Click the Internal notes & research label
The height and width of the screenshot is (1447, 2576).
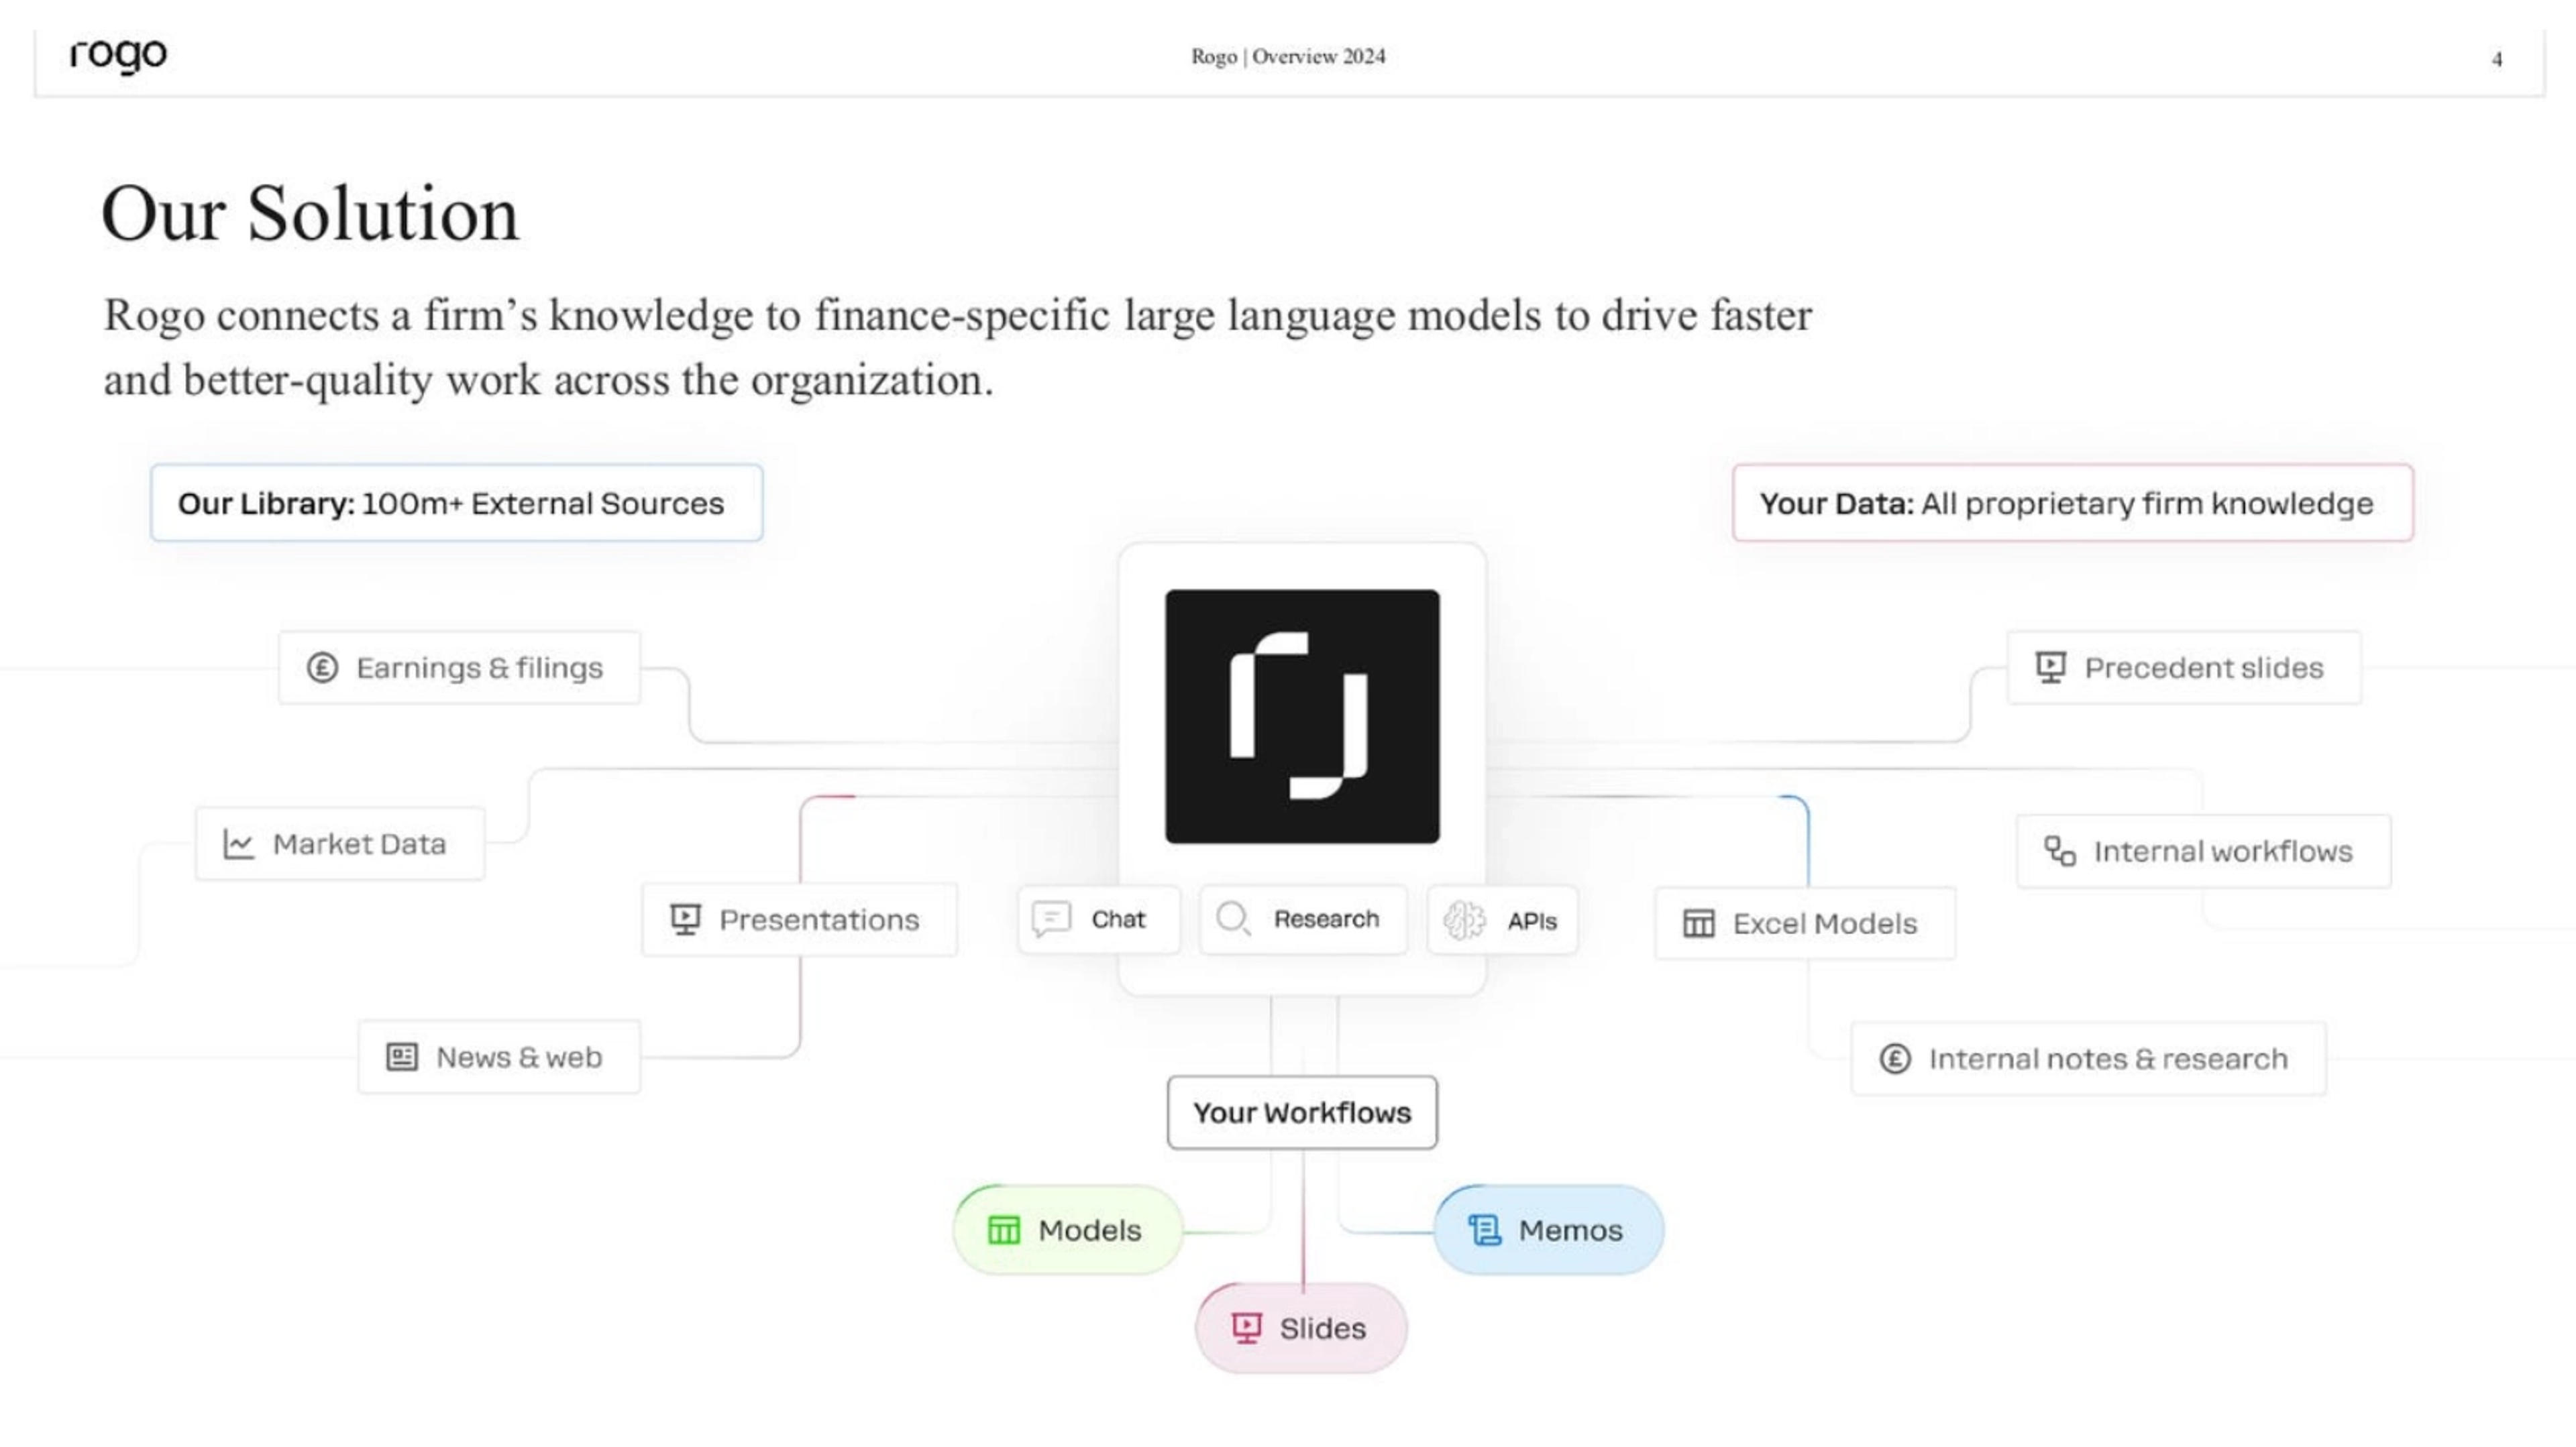click(x=2108, y=1059)
